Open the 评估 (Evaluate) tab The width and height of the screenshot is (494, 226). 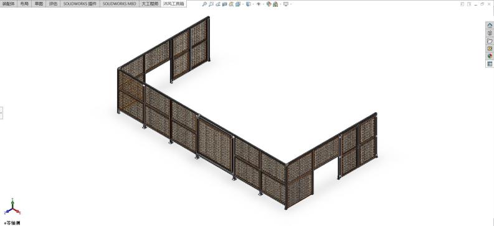[53, 4]
